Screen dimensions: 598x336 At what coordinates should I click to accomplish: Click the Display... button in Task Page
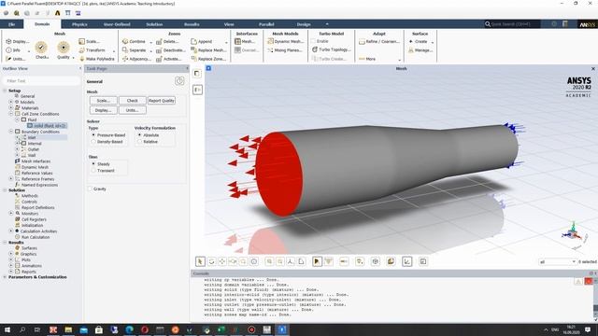(104, 110)
